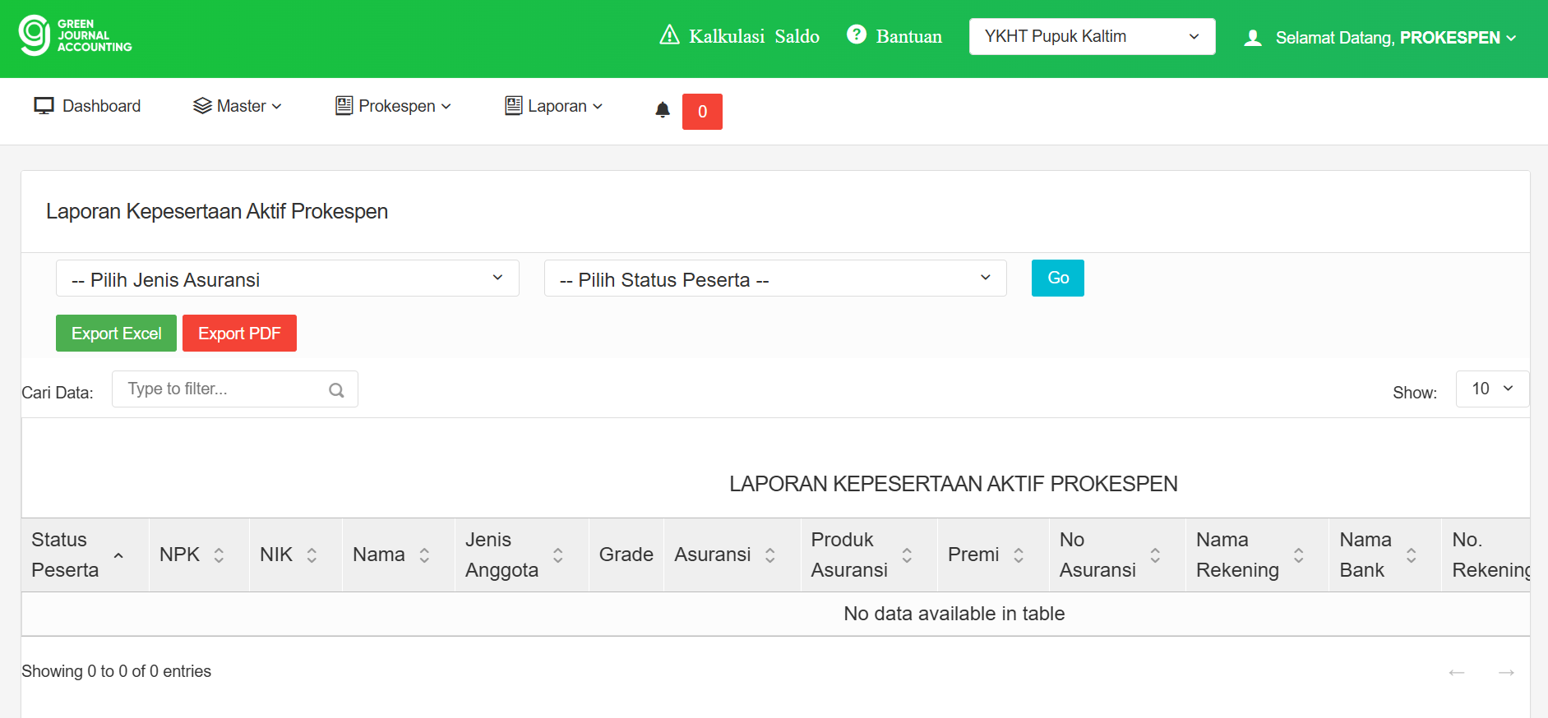Sort by Nama column arrows
The width and height of the screenshot is (1548, 718).
pos(424,555)
